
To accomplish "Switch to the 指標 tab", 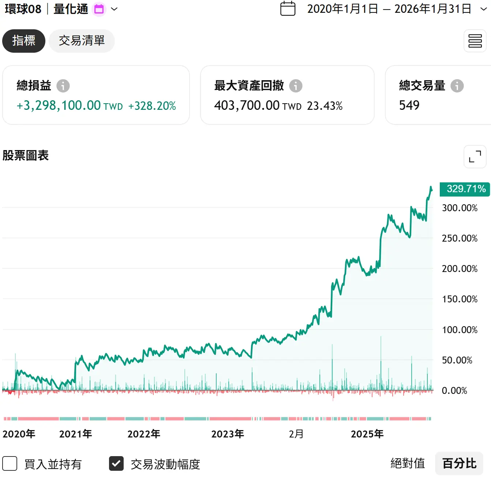I will tap(24, 41).
